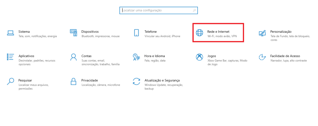Click the 'Facilidade de Acesso' heading text

point(285,56)
